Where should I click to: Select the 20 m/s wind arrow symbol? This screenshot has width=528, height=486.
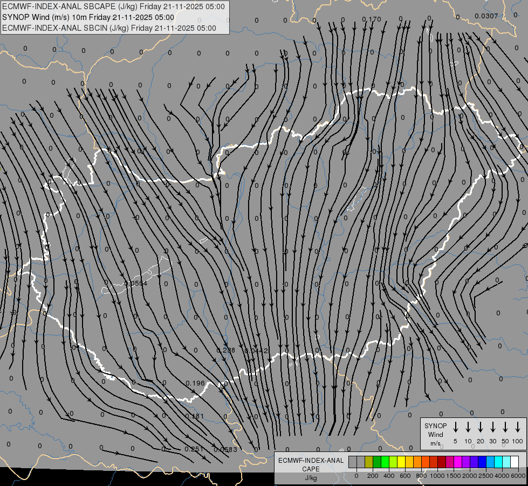click(x=481, y=427)
